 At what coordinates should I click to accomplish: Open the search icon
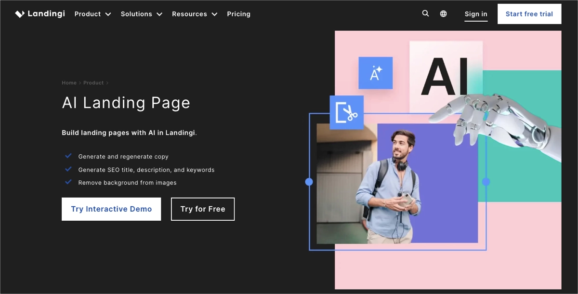click(425, 13)
